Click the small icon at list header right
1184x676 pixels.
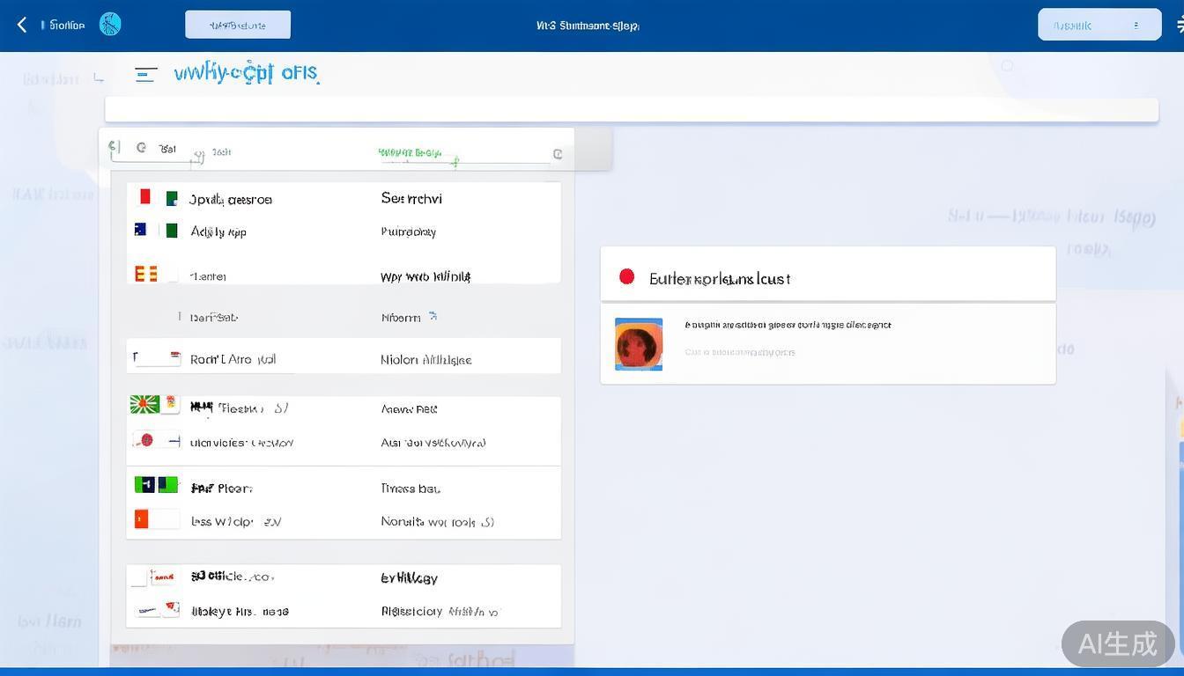(x=557, y=154)
